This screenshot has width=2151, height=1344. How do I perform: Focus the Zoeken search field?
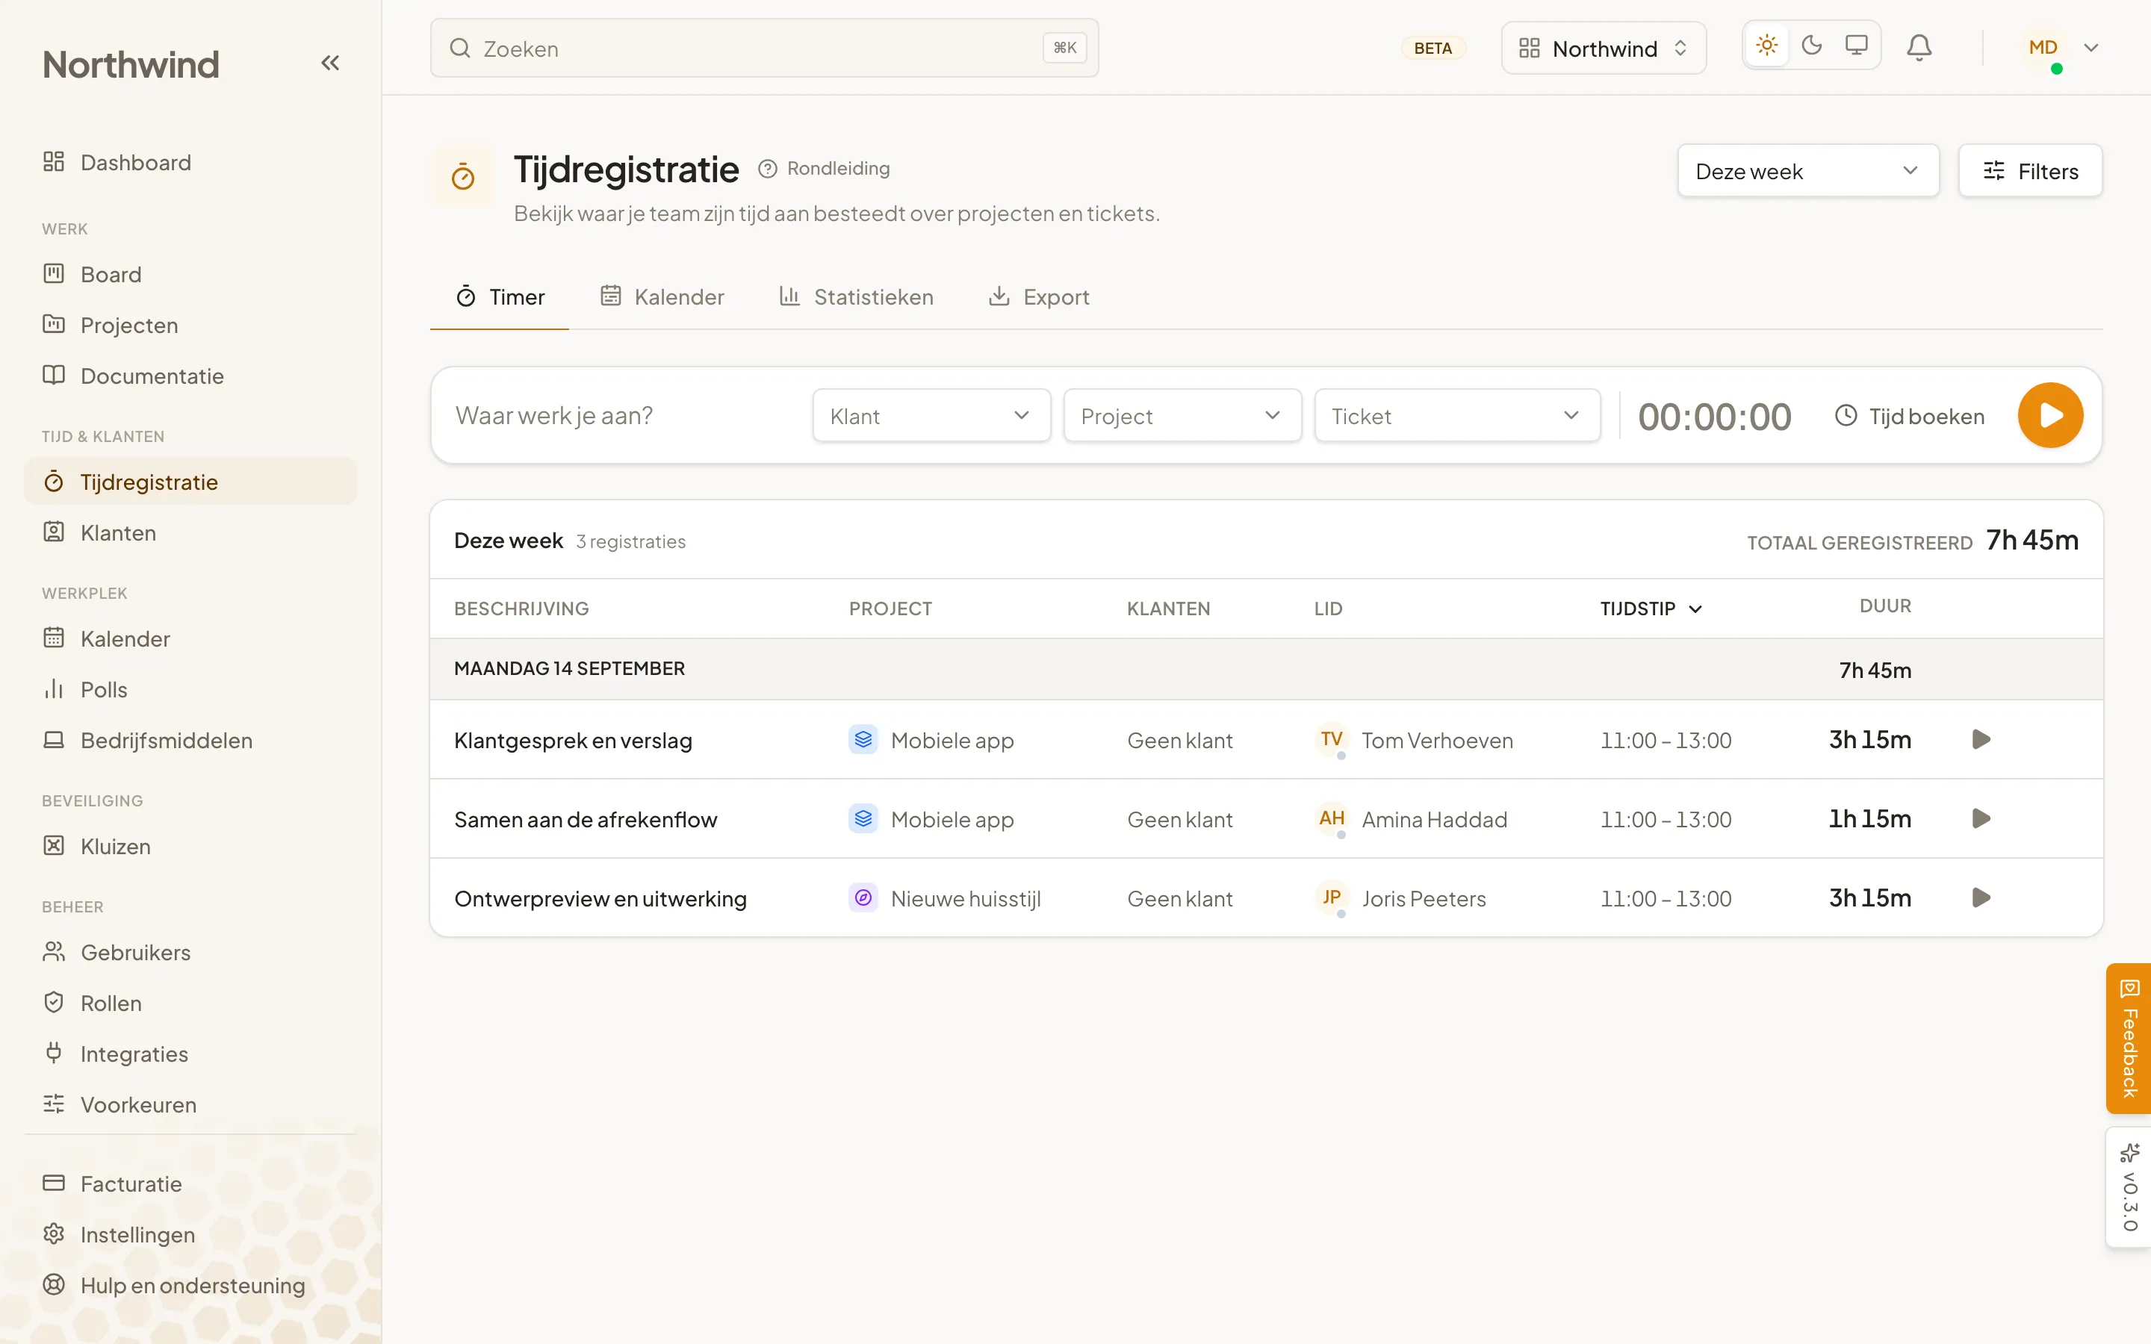764,48
